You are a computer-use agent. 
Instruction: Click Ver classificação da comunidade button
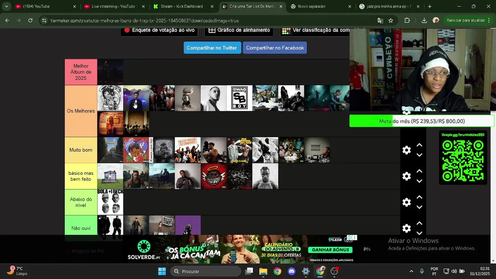[x=315, y=30]
